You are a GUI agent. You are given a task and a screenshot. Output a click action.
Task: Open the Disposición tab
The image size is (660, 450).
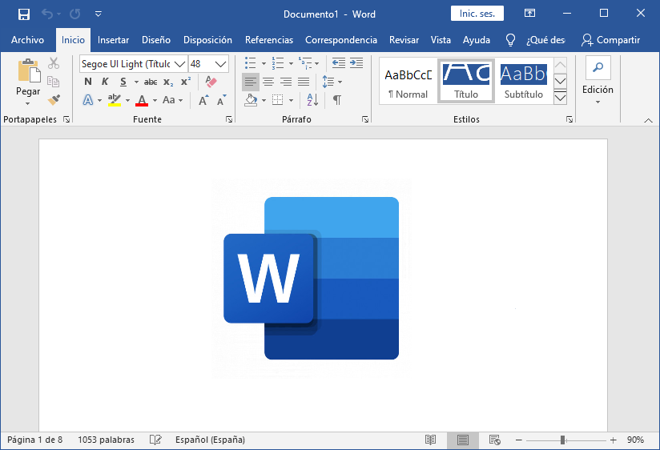point(207,40)
